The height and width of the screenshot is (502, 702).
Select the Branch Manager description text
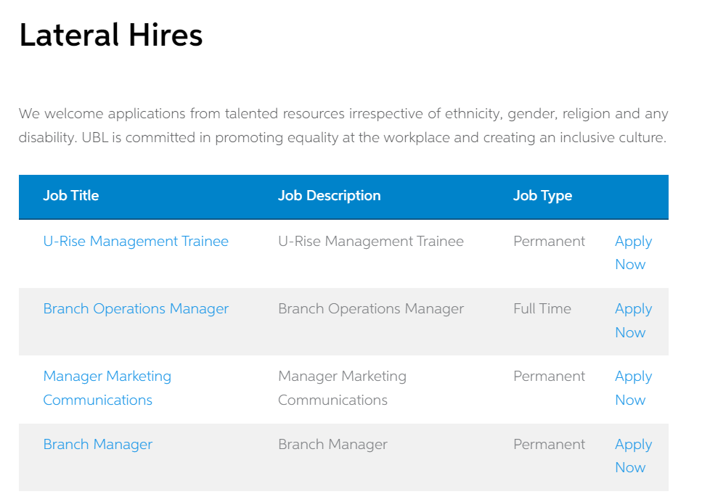(x=332, y=445)
